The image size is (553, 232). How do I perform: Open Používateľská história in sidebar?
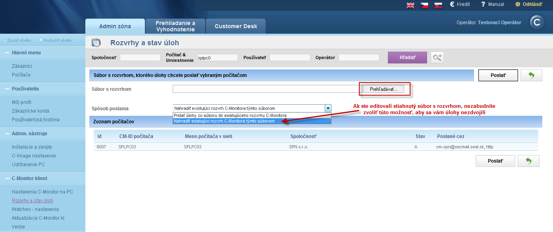36,120
